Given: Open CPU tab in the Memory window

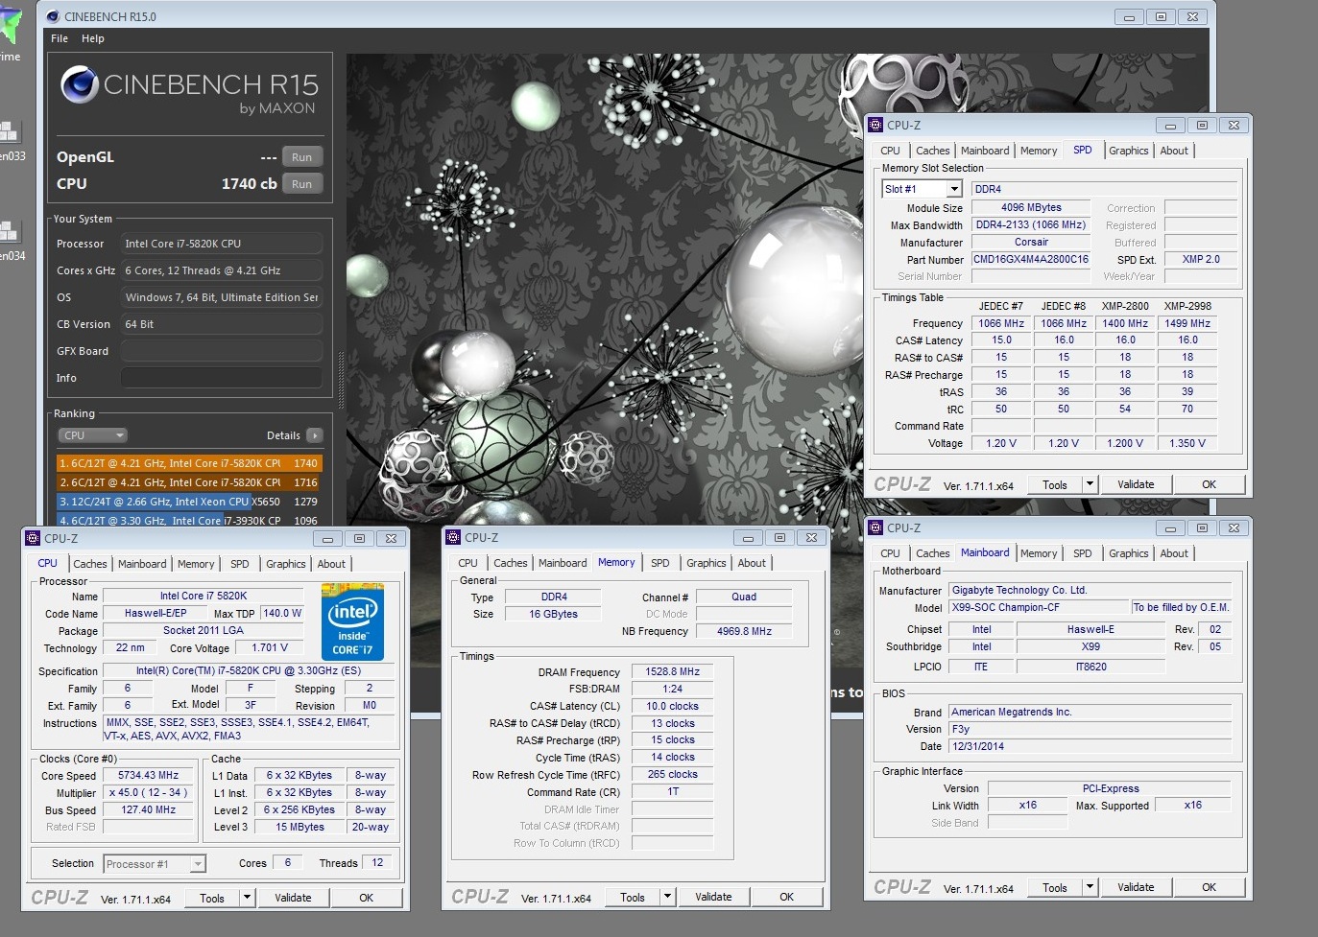Looking at the screenshot, I should (x=467, y=563).
